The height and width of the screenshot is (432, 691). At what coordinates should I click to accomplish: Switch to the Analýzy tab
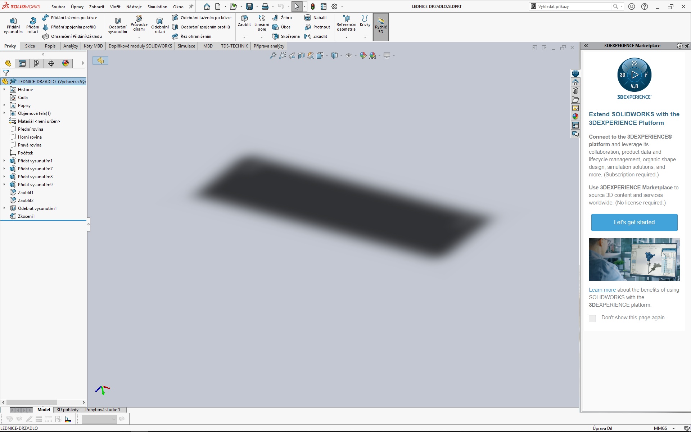pos(71,46)
